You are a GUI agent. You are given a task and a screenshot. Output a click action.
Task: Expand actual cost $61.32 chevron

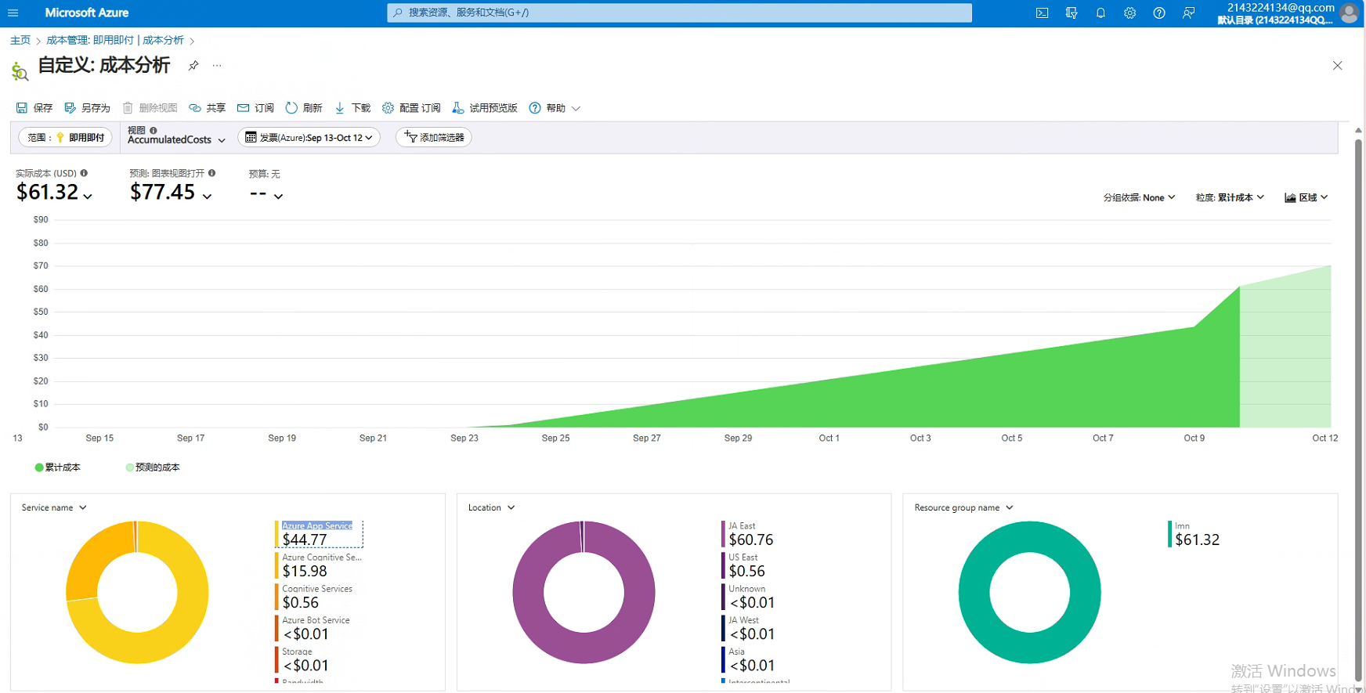[x=88, y=196]
